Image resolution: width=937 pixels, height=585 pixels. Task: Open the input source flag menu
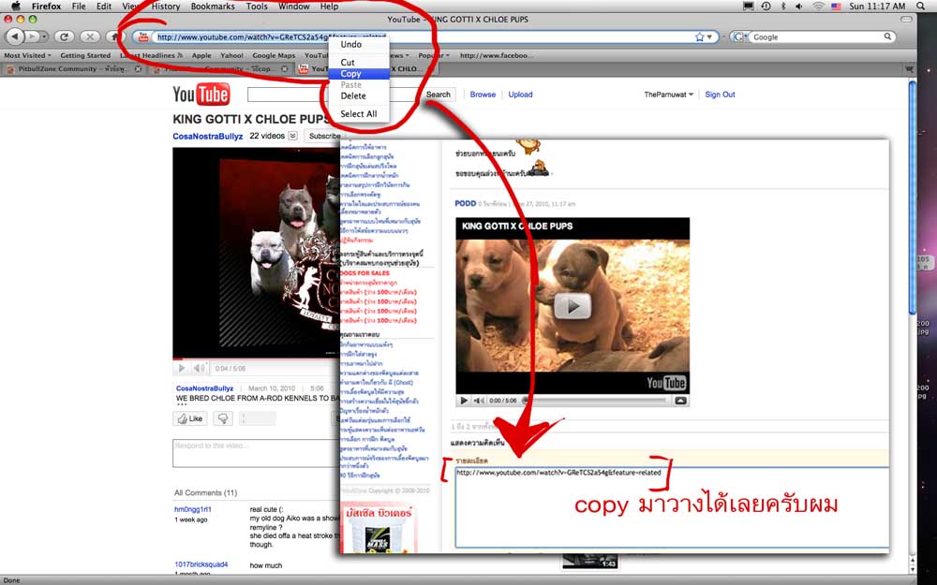click(836, 6)
